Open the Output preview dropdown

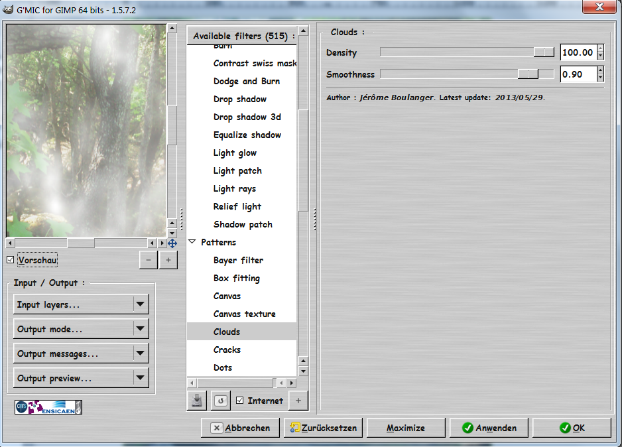[x=81, y=378]
